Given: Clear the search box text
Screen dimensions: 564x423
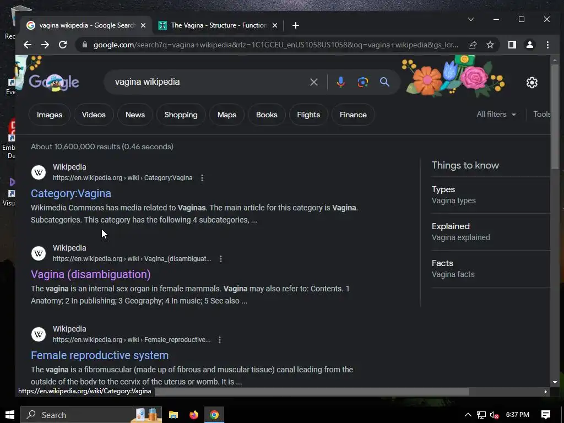Looking at the screenshot, I should tap(313, 82).
